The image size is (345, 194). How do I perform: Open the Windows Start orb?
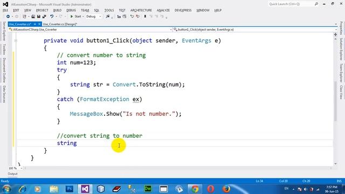coord(6,189)
